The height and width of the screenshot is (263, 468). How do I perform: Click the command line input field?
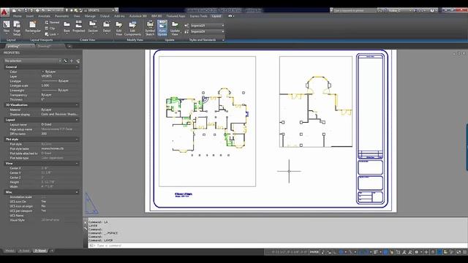278,245
